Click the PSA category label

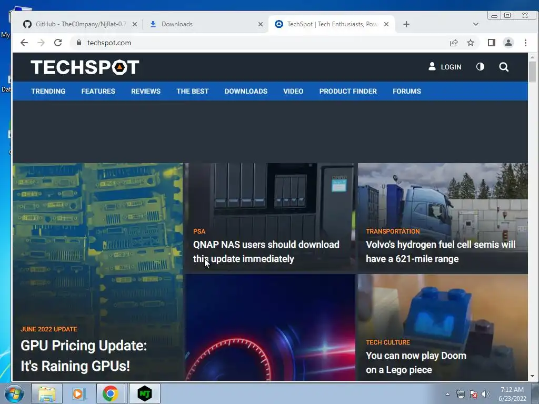(x=199, y=231)
